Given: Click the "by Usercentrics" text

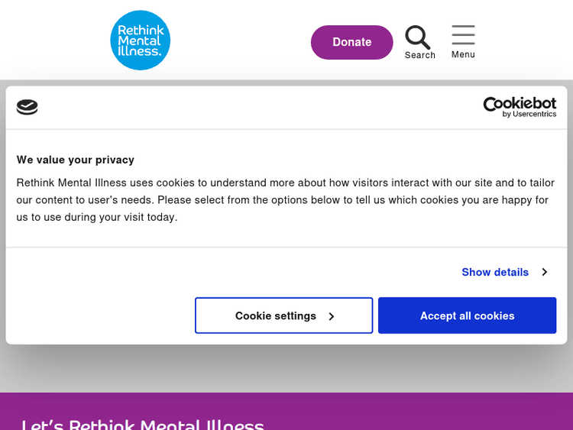Looking at the screenshot, I should pyautogui.click(x=529, y=115).
